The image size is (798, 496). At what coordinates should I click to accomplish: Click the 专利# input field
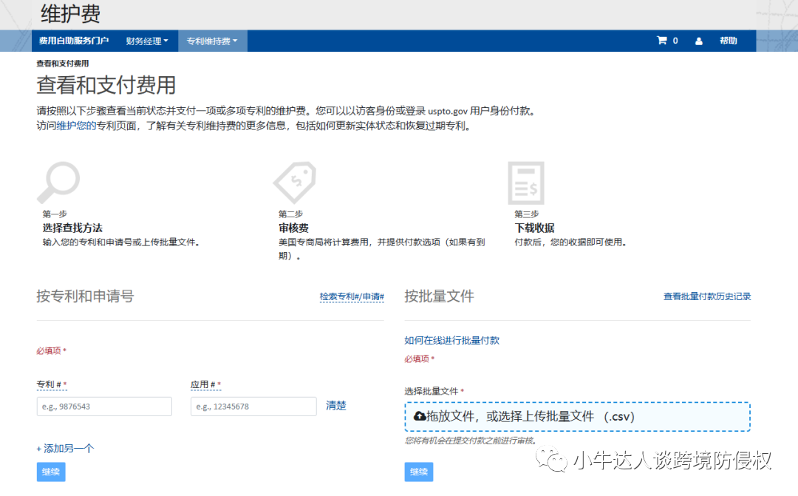[x=103, y=406]
